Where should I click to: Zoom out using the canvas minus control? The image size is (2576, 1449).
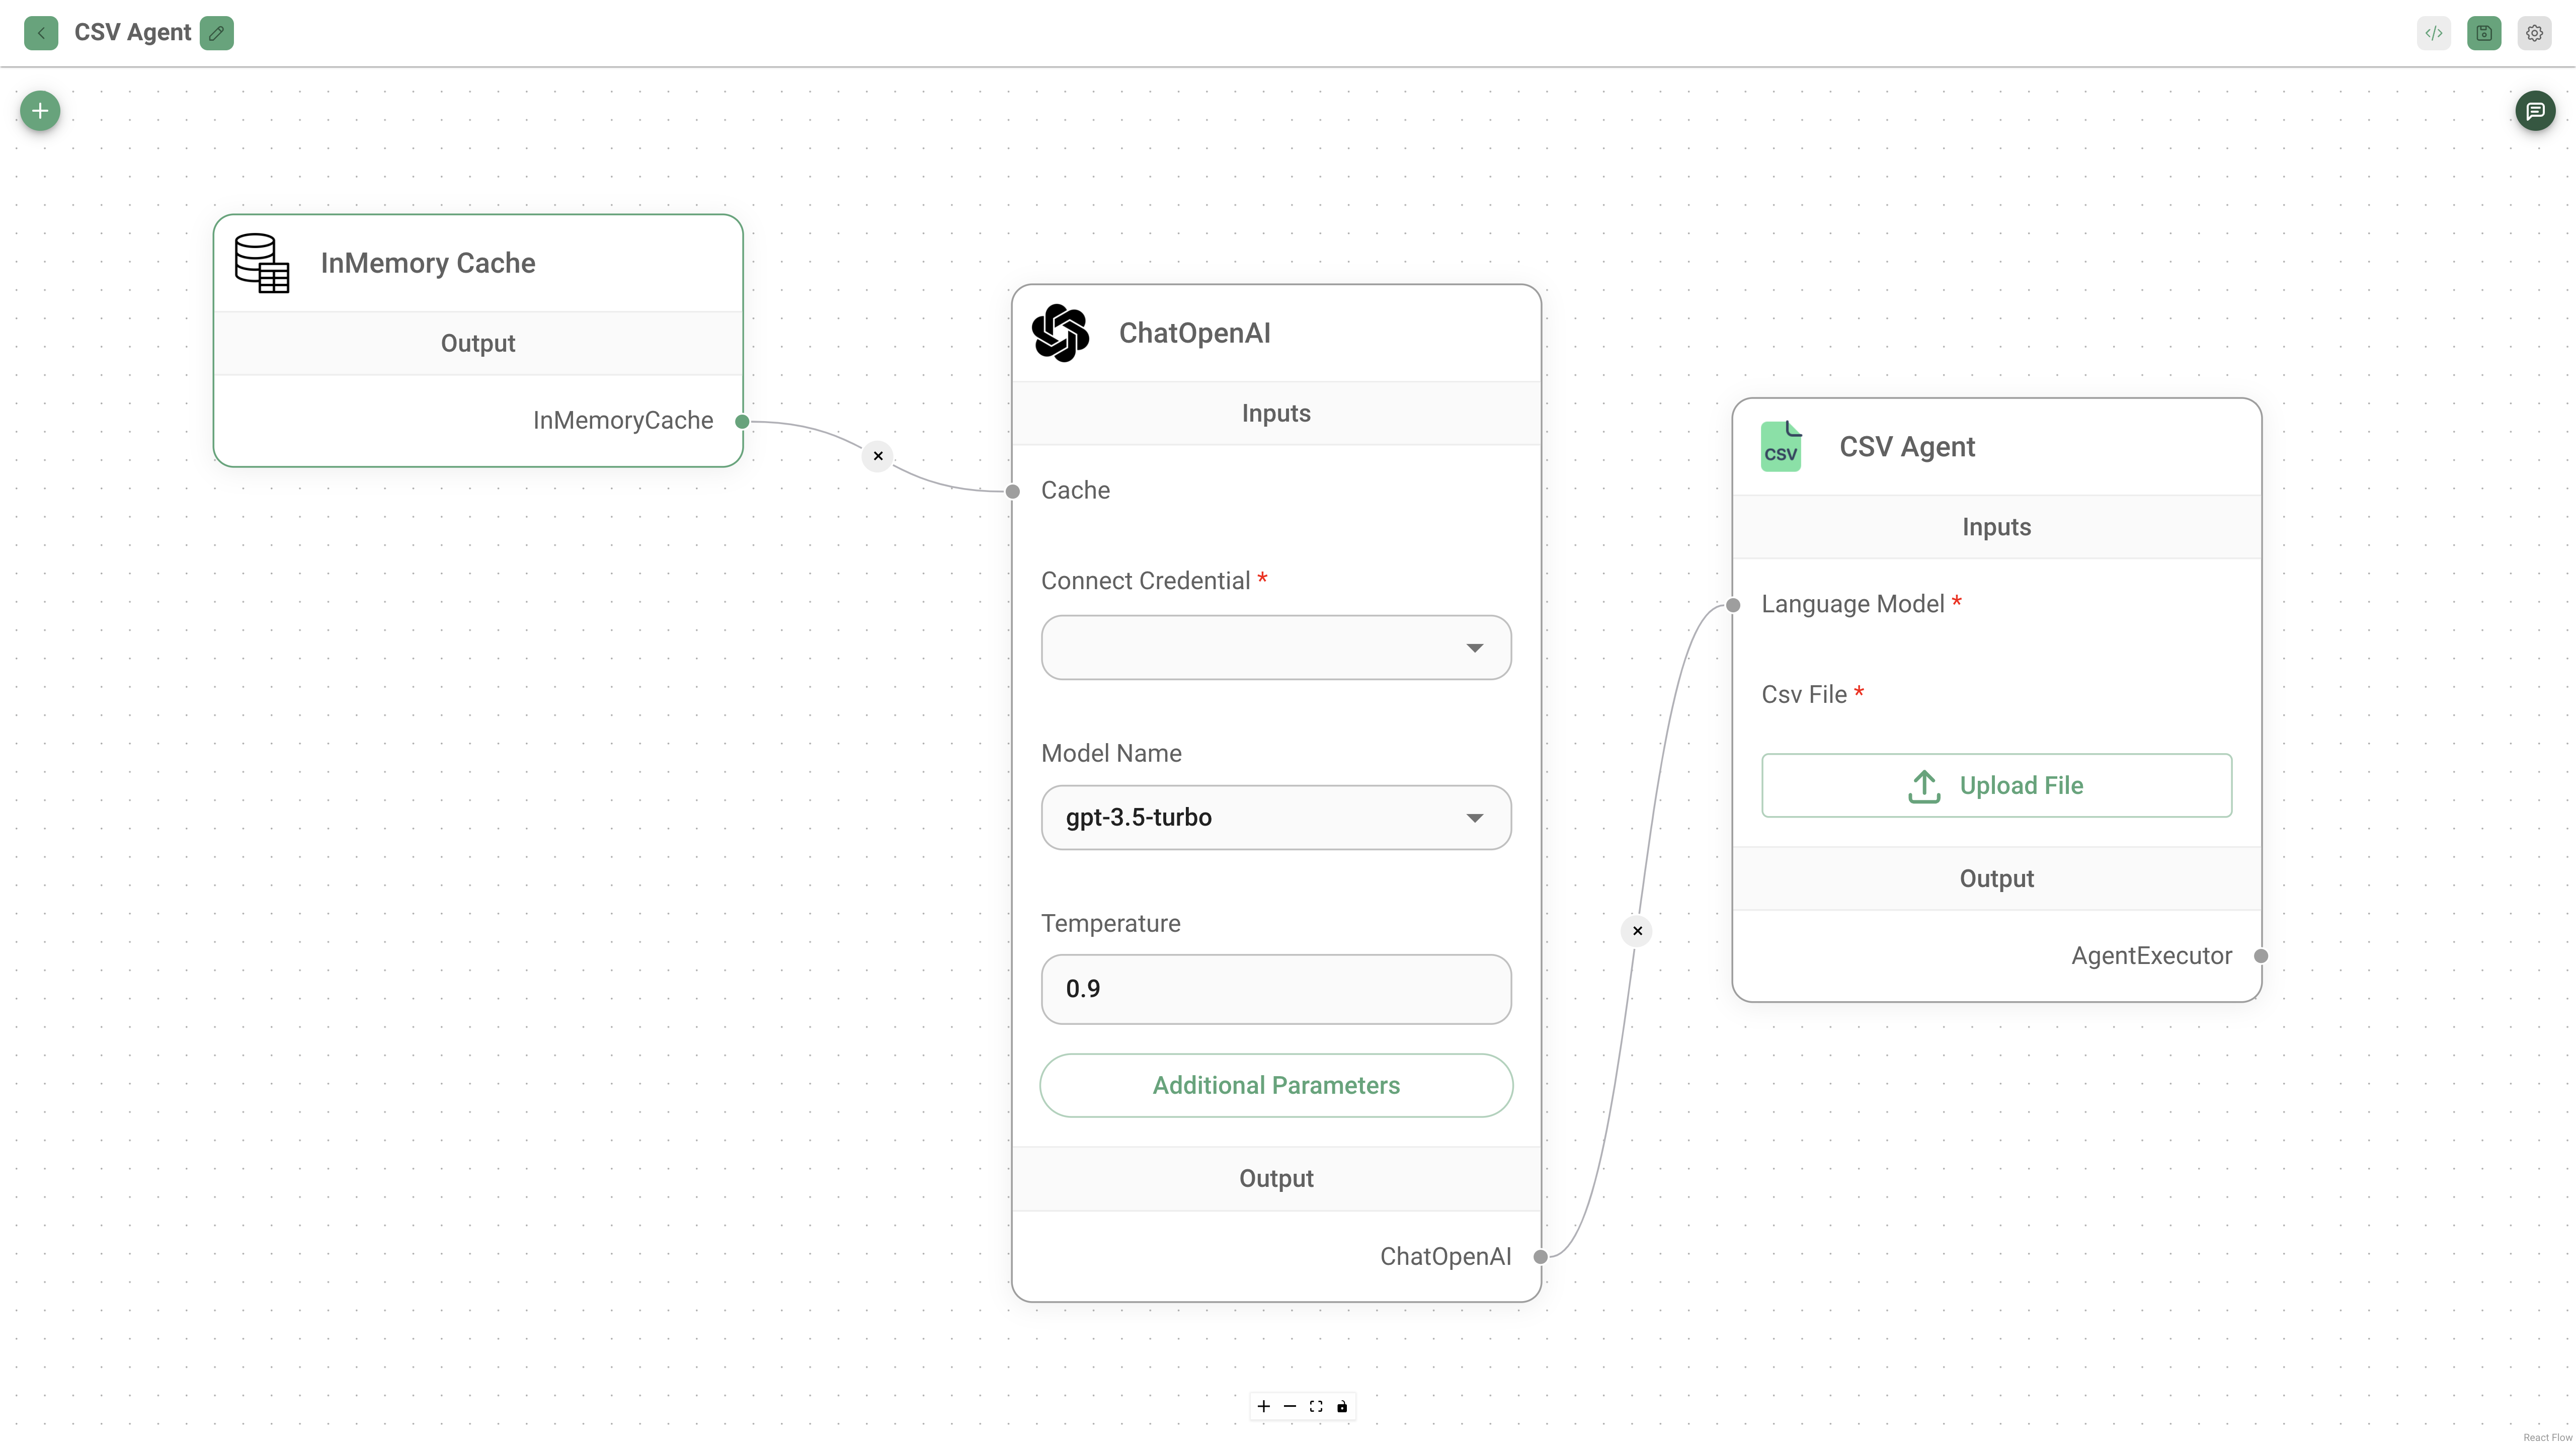(1290, 1406)
